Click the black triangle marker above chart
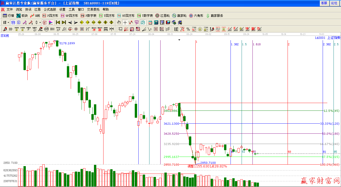Screen dimensions: 341x187 click(179, 40)
